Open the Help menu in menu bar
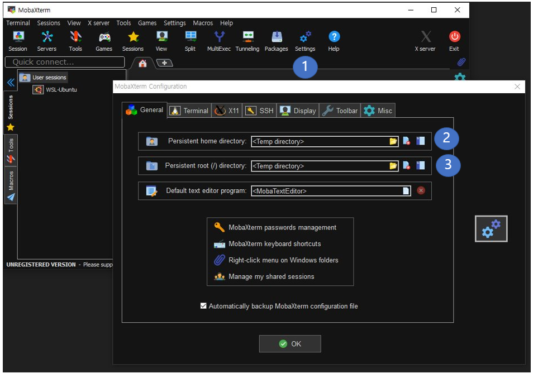 tap(226, 23)
